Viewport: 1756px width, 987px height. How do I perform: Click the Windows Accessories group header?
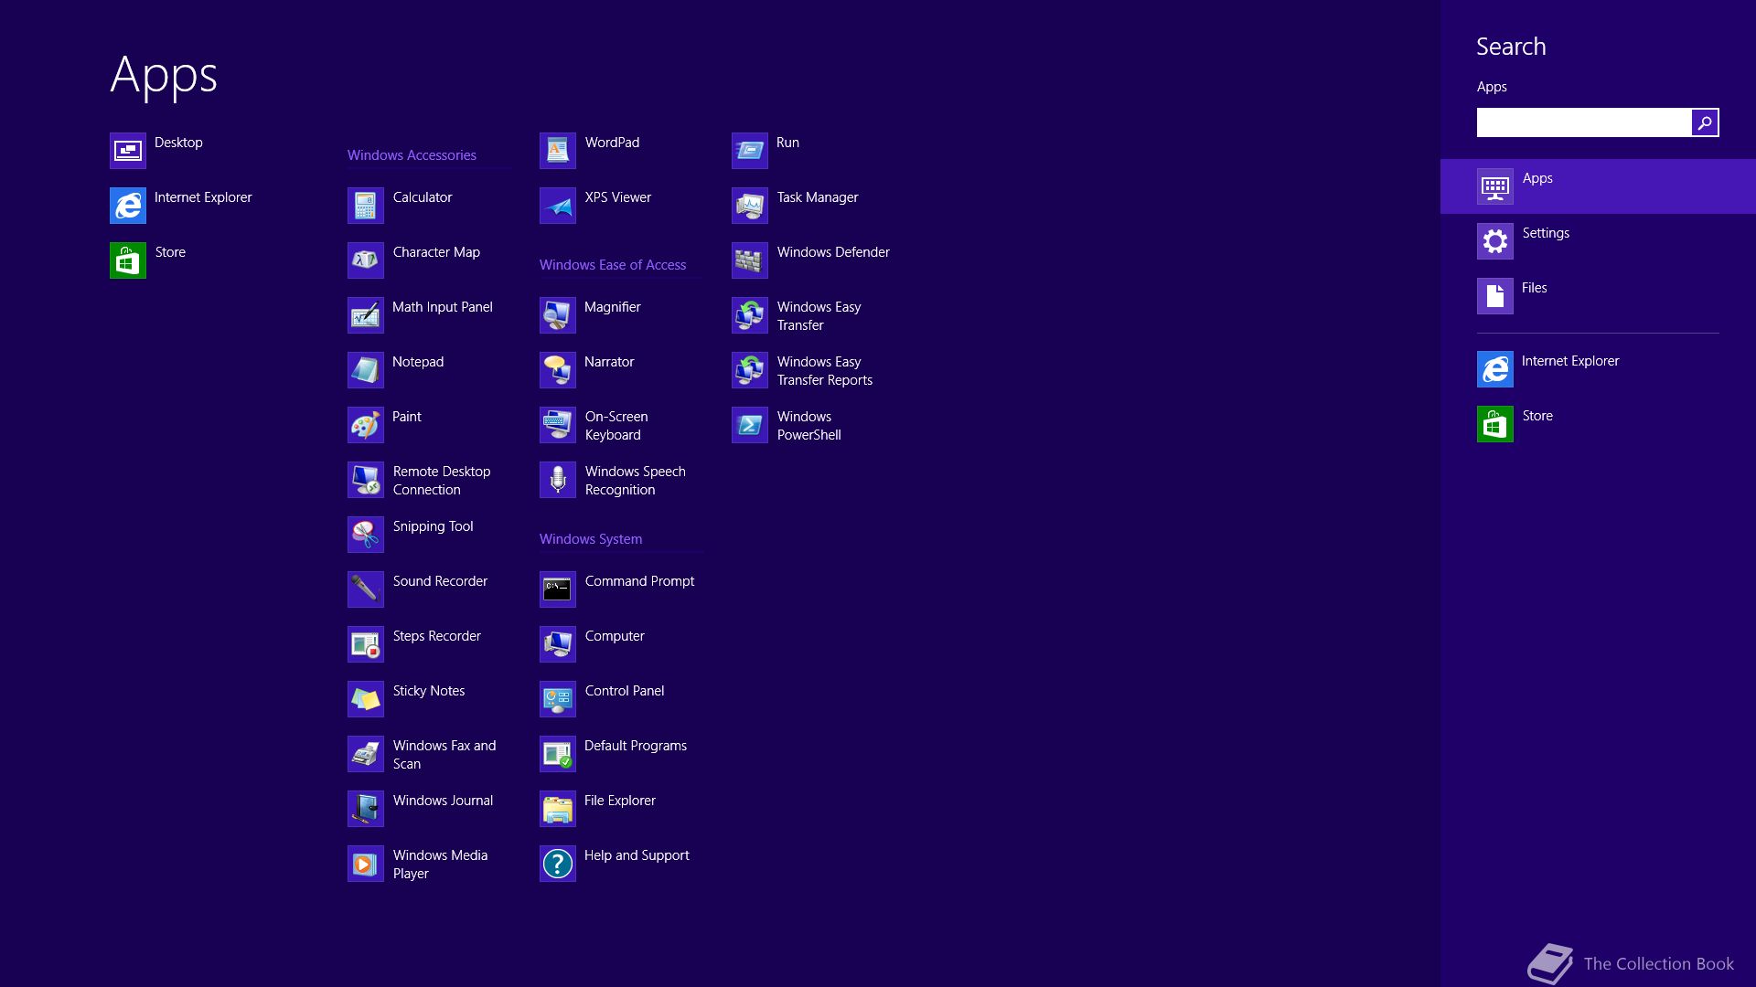412,155
